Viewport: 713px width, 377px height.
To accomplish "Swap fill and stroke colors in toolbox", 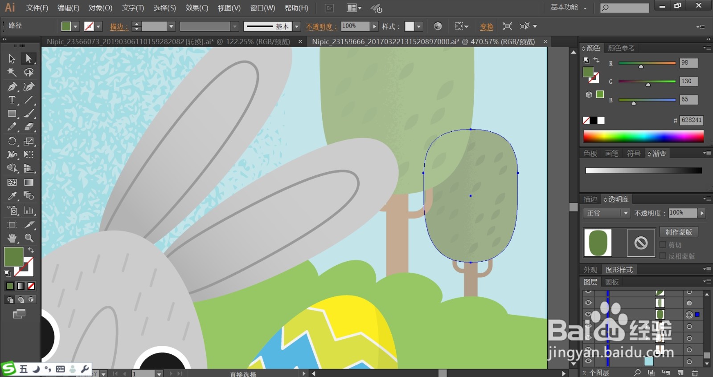I will pyautogui.click(x=31, y=250).
